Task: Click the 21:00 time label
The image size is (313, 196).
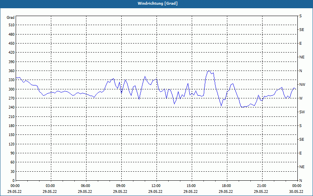Action: pyautogui.click(x=261, y=186)
